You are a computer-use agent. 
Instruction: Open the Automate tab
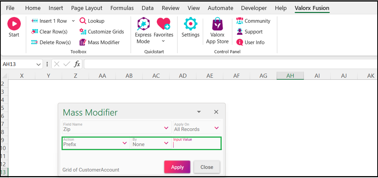click(x=220, y=8)
